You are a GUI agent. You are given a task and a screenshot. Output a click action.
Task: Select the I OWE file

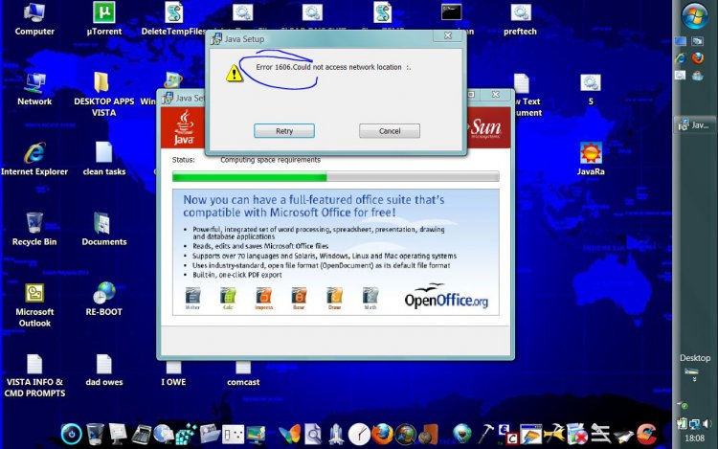pos(173,374)
